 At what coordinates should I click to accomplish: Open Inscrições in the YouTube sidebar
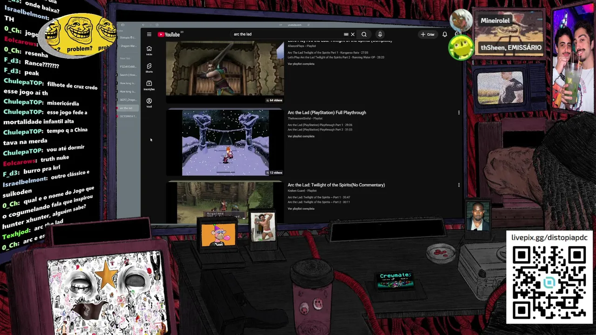[x=149, y=85]
